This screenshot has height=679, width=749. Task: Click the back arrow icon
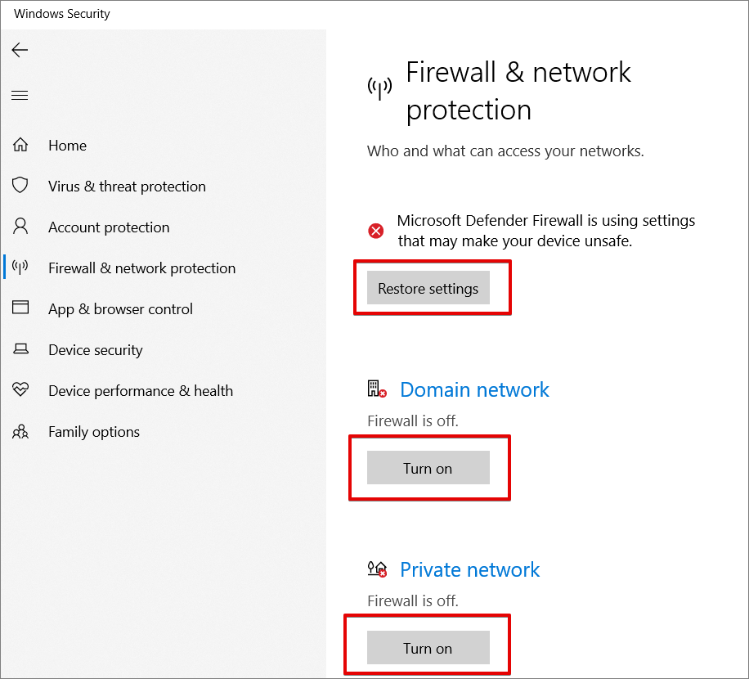(20, 51)
